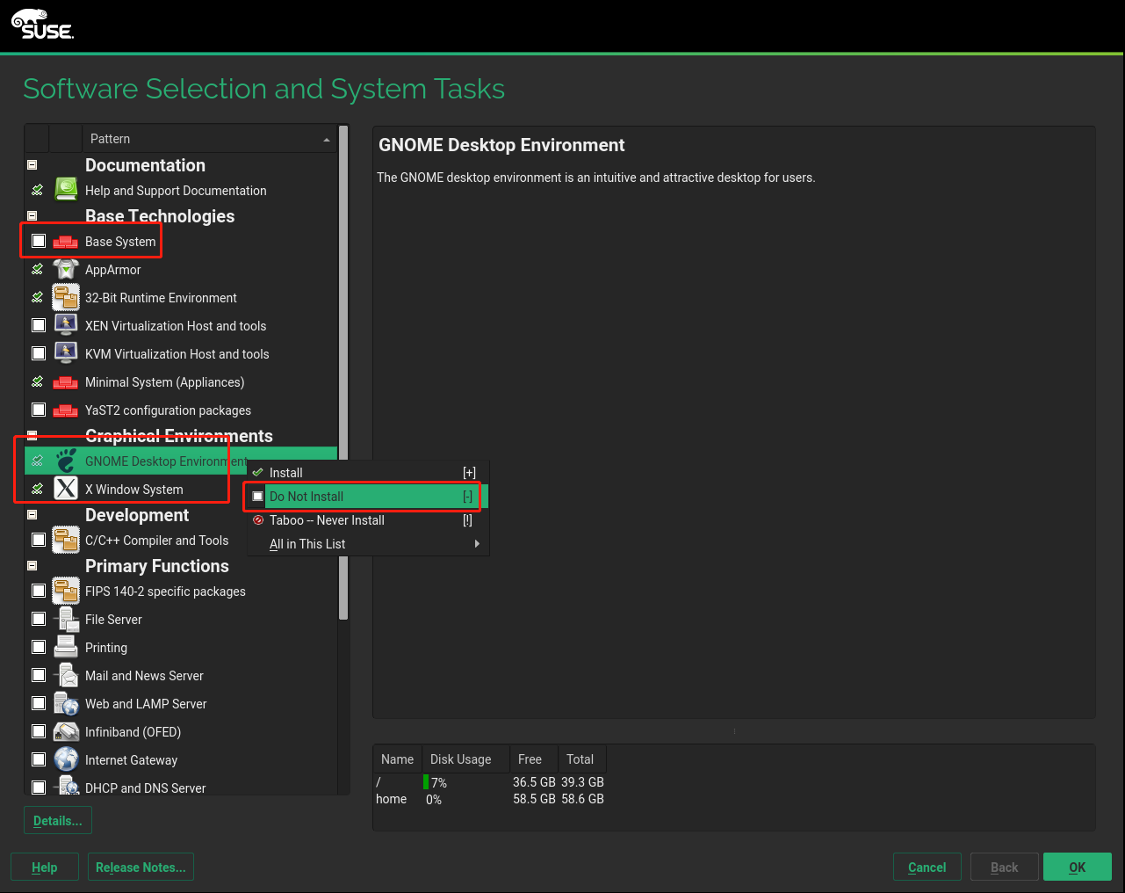Choose Do Not Install in context menu
The width and height of the screenshot is (1125, 893).
[367, 496]
